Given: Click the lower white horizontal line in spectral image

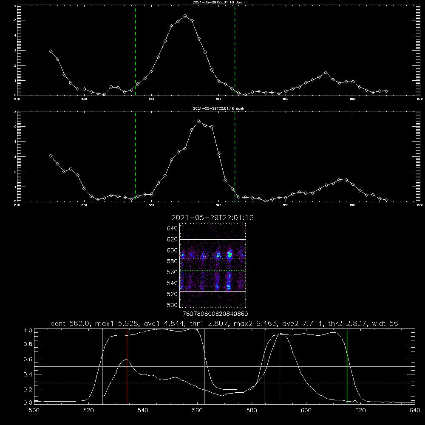Looking at the screenshot, I should click(x=213, y=292).
